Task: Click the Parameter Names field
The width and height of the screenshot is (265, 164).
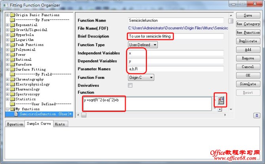Action: (x=176, y=69)
